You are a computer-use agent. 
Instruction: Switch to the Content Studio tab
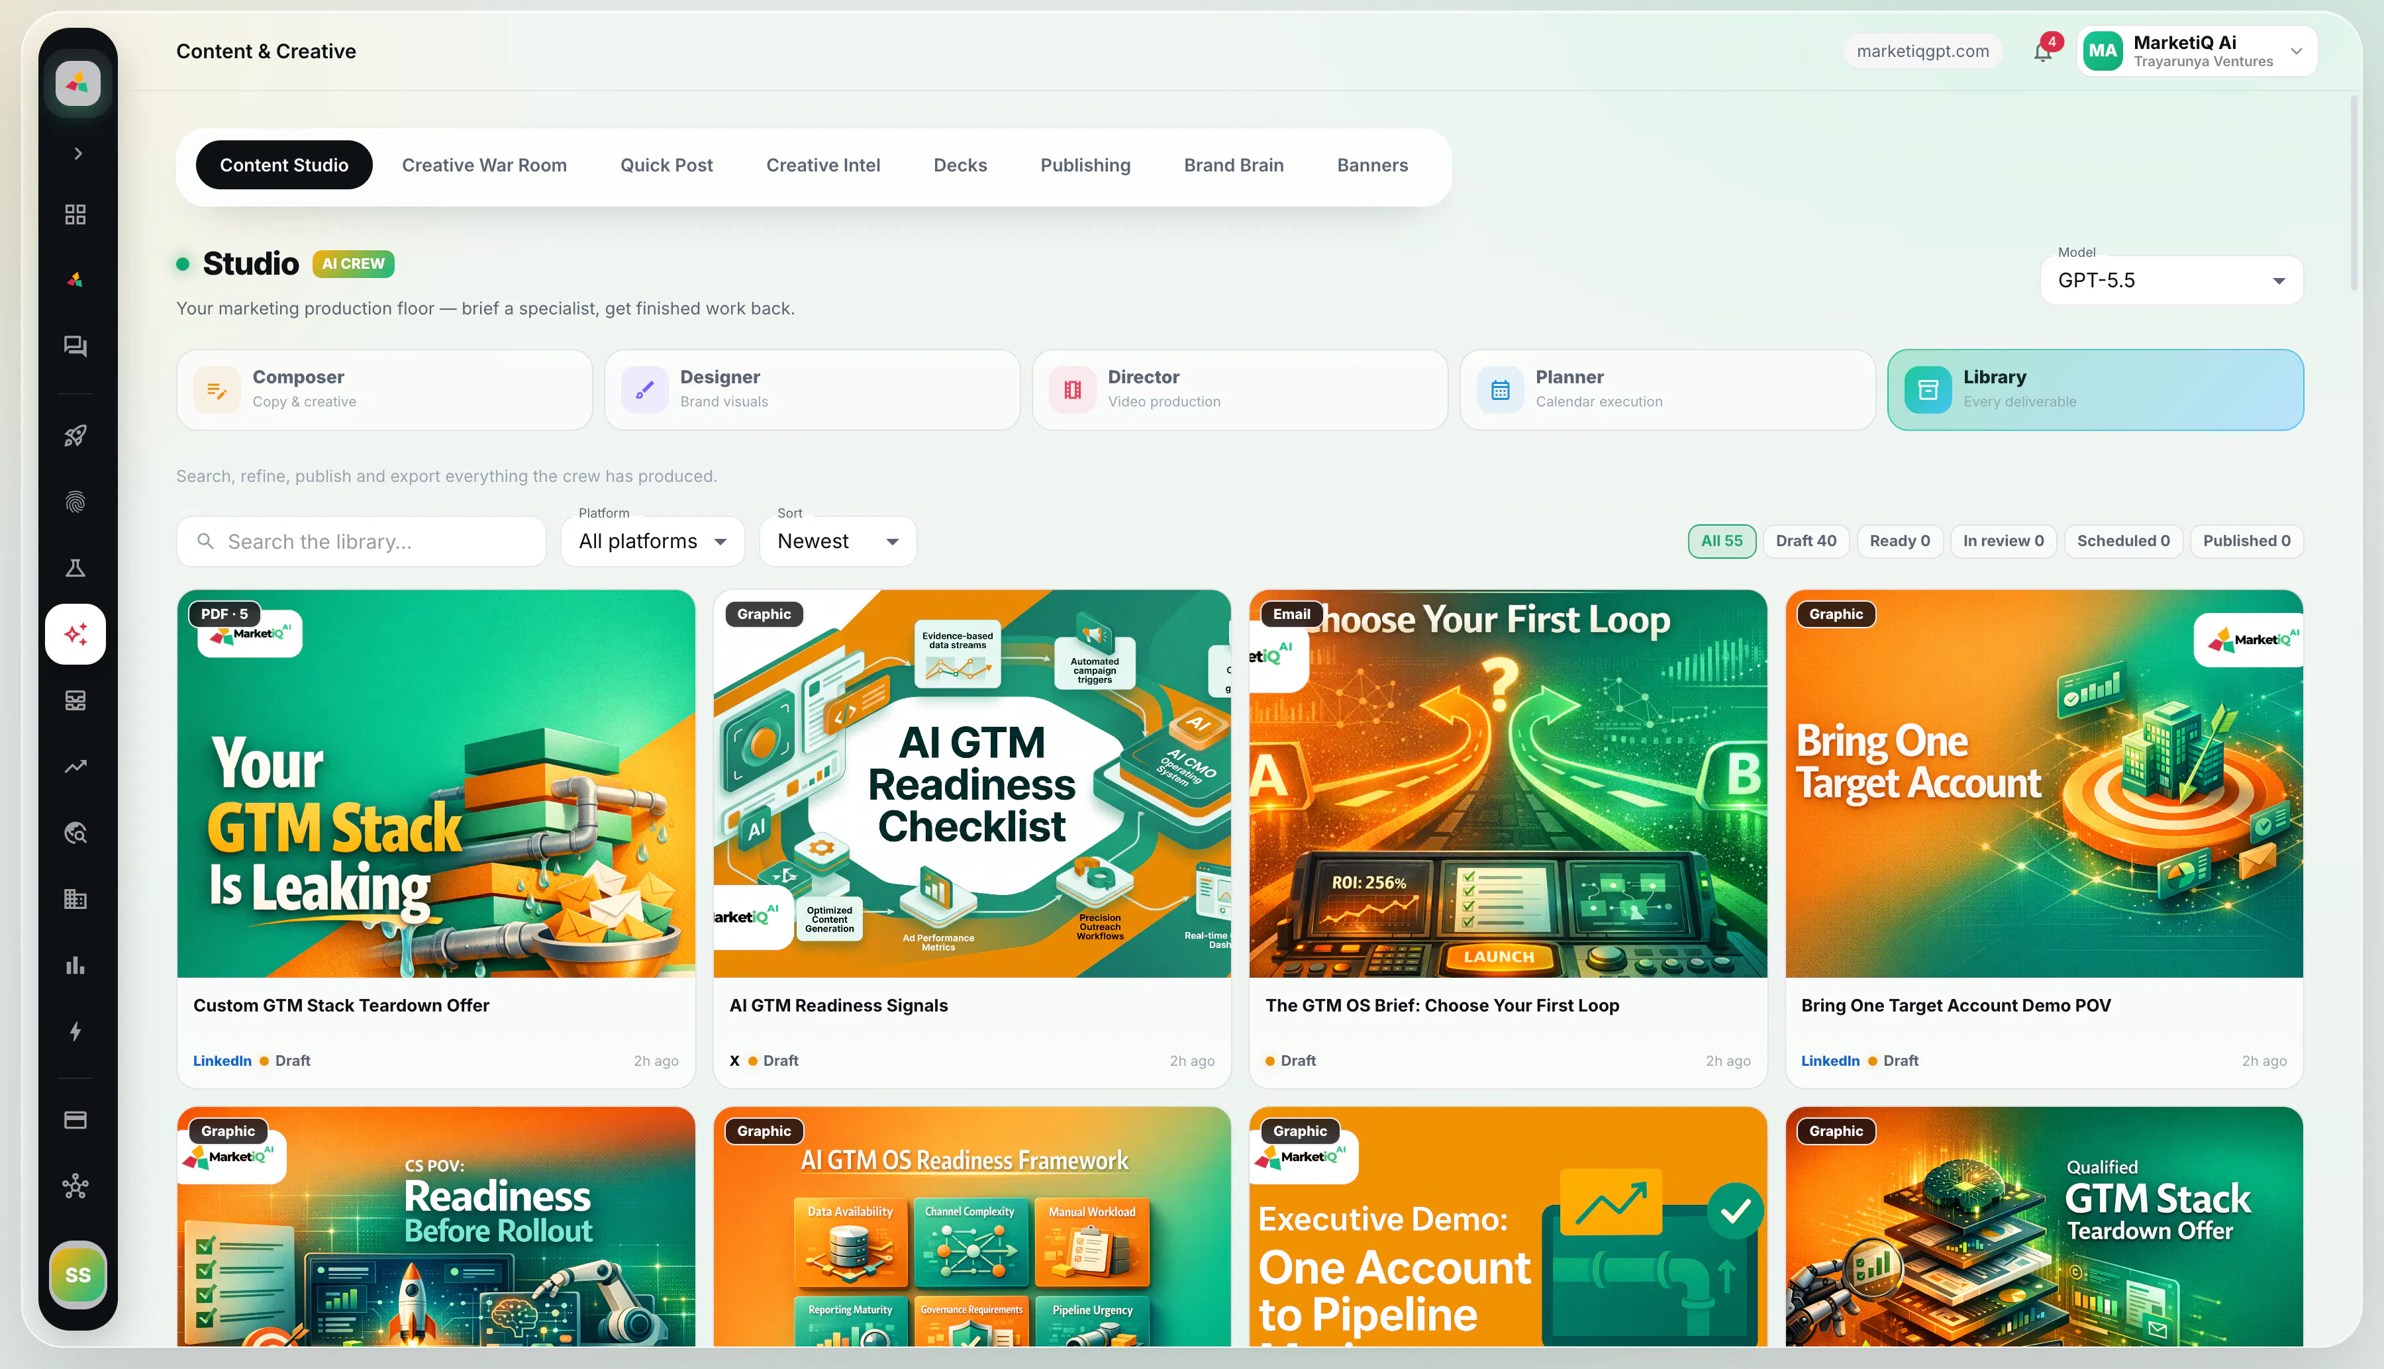point(284,165)
